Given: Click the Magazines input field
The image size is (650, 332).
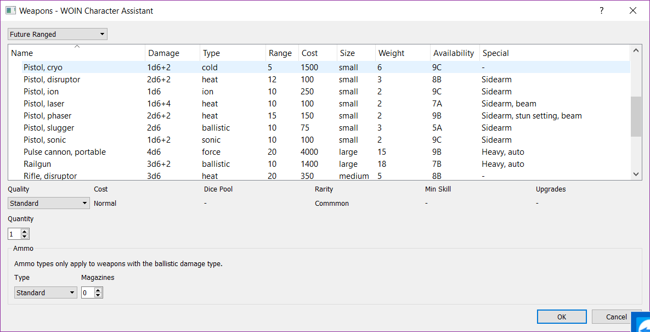Looking at the screenshot, I should pyautogui.click(x=88, y=292).
